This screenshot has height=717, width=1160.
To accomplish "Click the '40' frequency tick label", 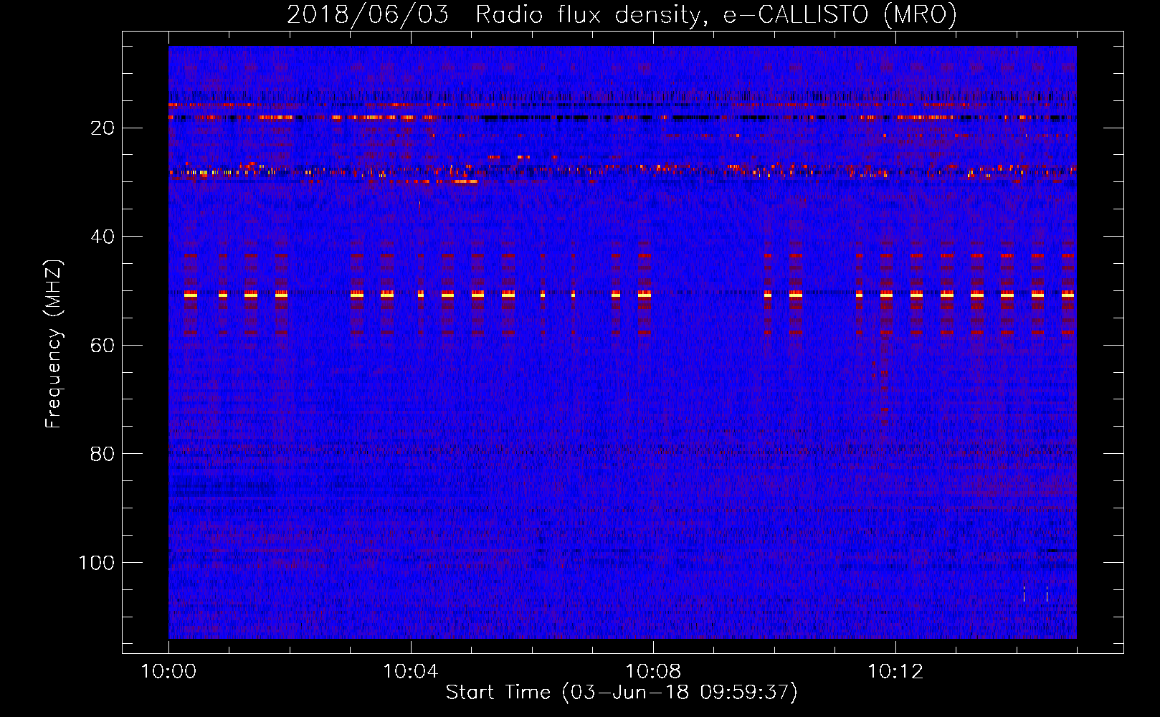I will [x=103, y=237].
